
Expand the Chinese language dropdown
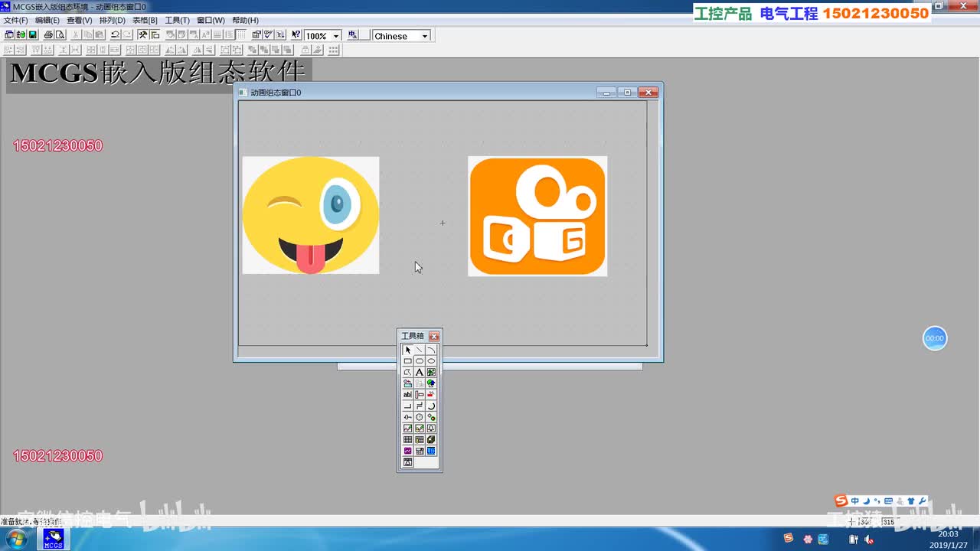coord(425,36)
